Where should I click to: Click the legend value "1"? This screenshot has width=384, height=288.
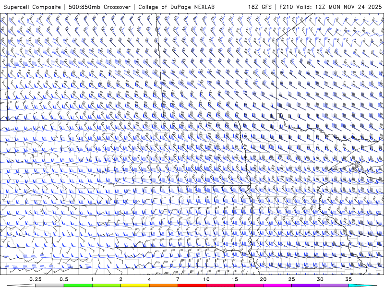pos(92,279)
